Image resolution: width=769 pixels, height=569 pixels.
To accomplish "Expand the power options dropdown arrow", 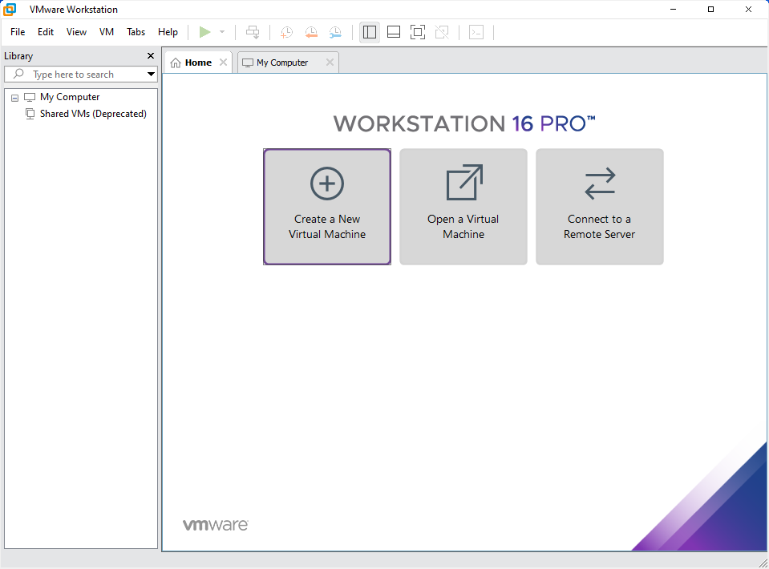I will 222,32.
